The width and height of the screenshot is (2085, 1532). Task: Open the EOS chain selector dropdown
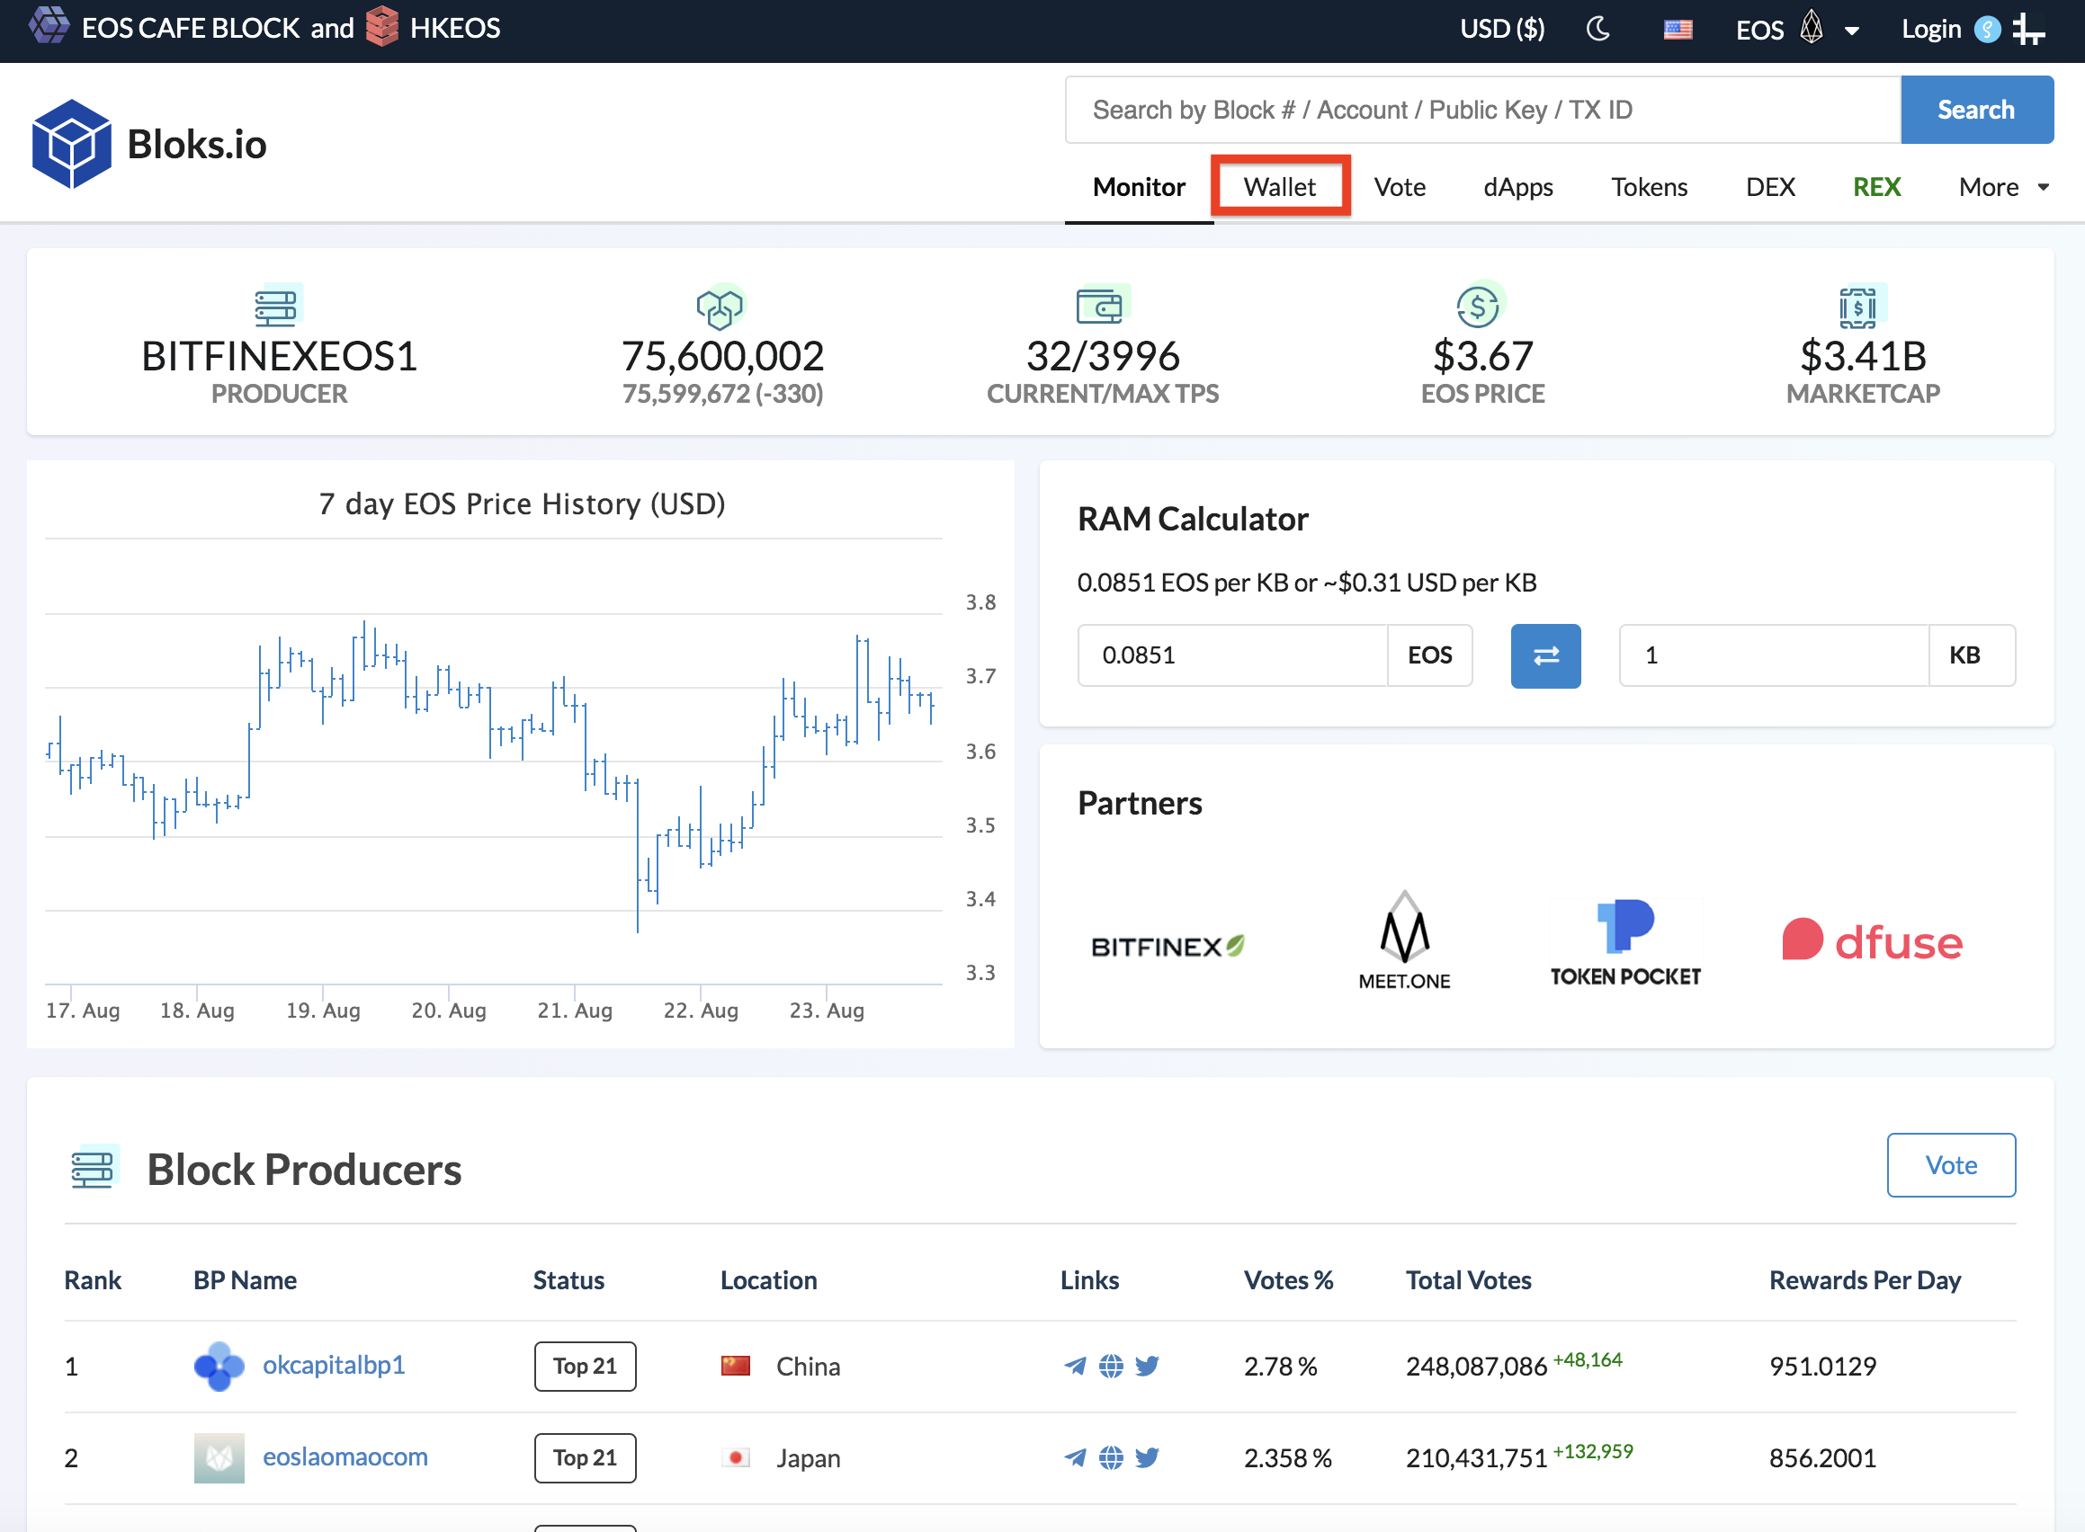(x=1797, y=29)
